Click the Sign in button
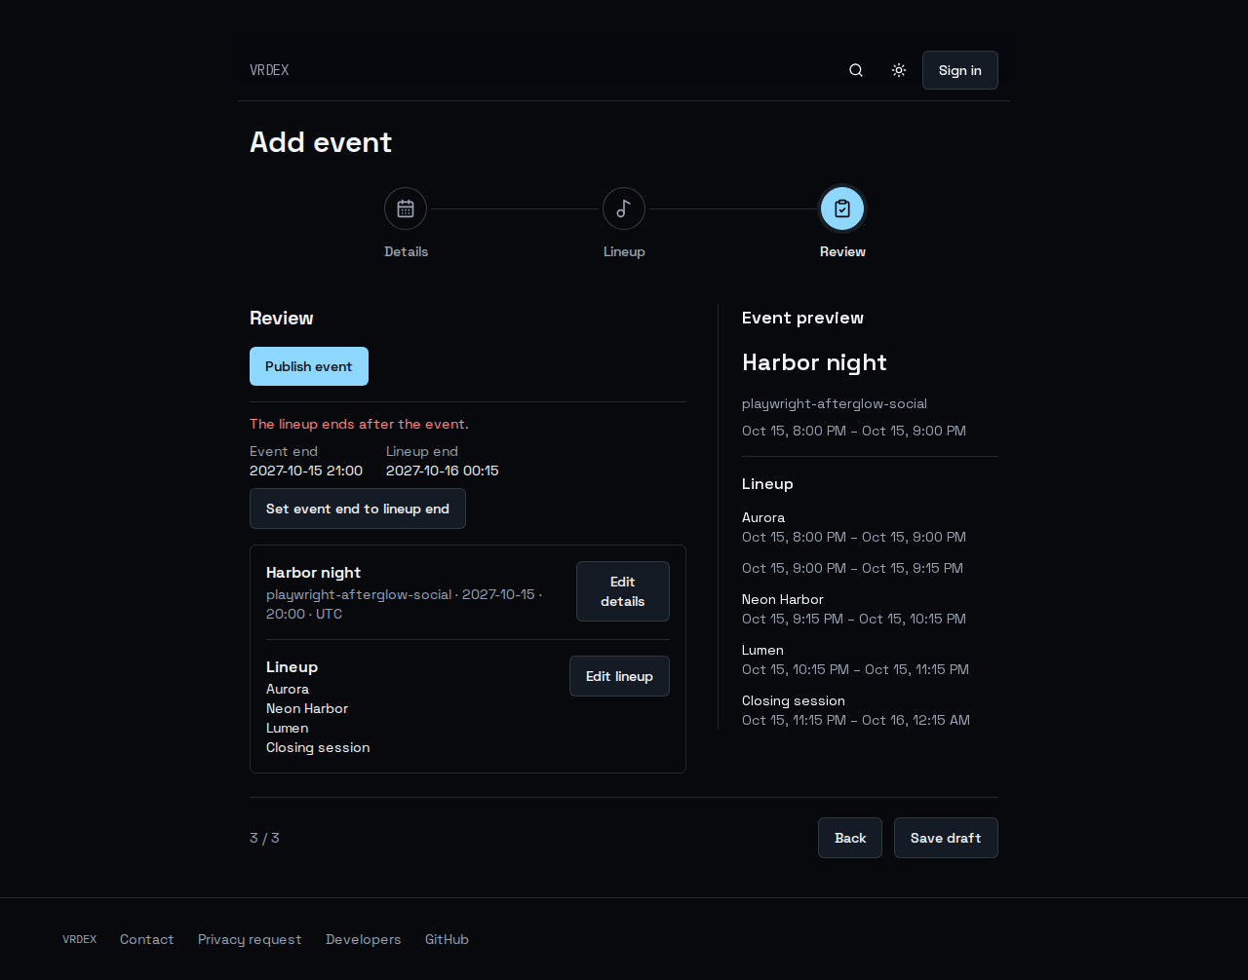Image resolution: width=1248 pixels, height=980 pixels. click(960, 70)
